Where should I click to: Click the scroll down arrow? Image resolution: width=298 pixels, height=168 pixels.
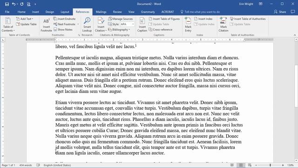[296, 161]
